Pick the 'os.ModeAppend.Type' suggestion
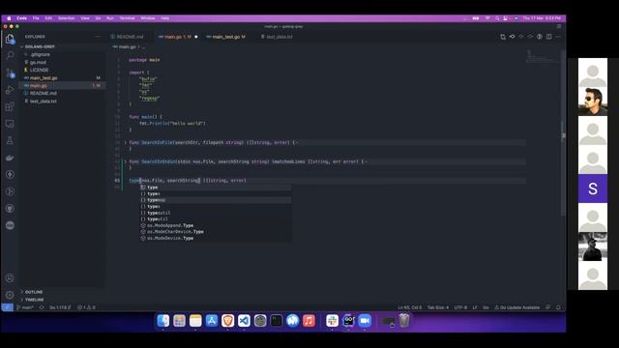Screen dimensions: 619x348 click(216, 225)
